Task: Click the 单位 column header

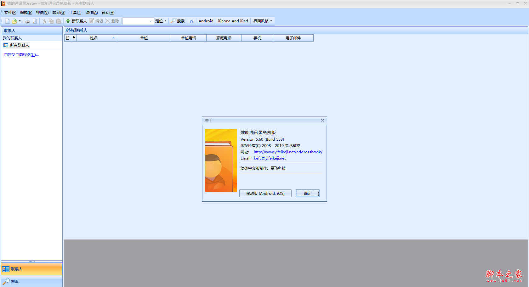Action: (x=144, y=38)
